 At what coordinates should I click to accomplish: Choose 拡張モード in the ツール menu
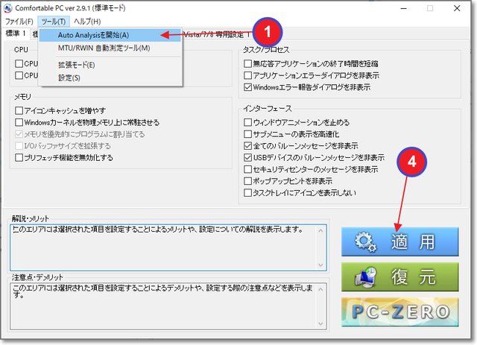pyautogui.click(x=76, y=65)
